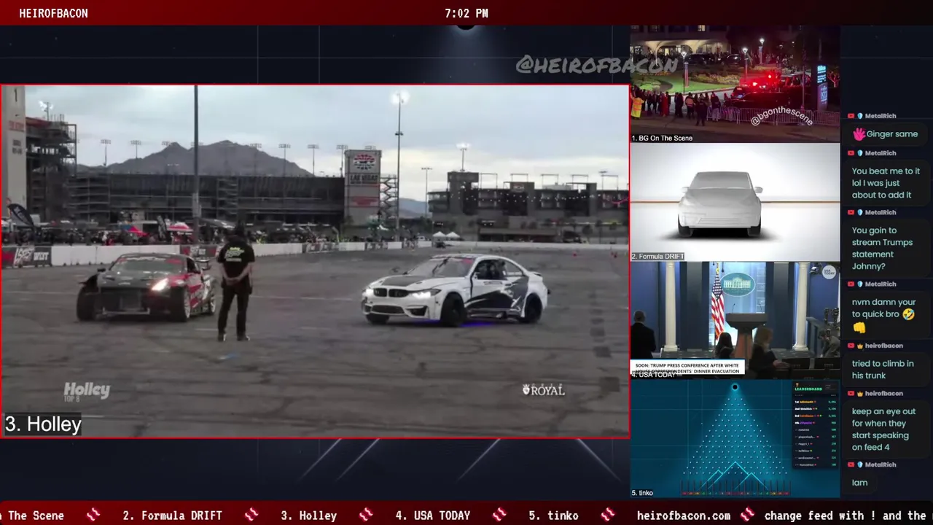This screenshot has width=933, height=525.
Task: Click '4. USA TODAY' in the bottom ticker
Action: click(432, 516)
